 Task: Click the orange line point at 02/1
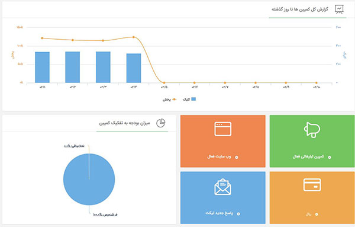(42, 38)
